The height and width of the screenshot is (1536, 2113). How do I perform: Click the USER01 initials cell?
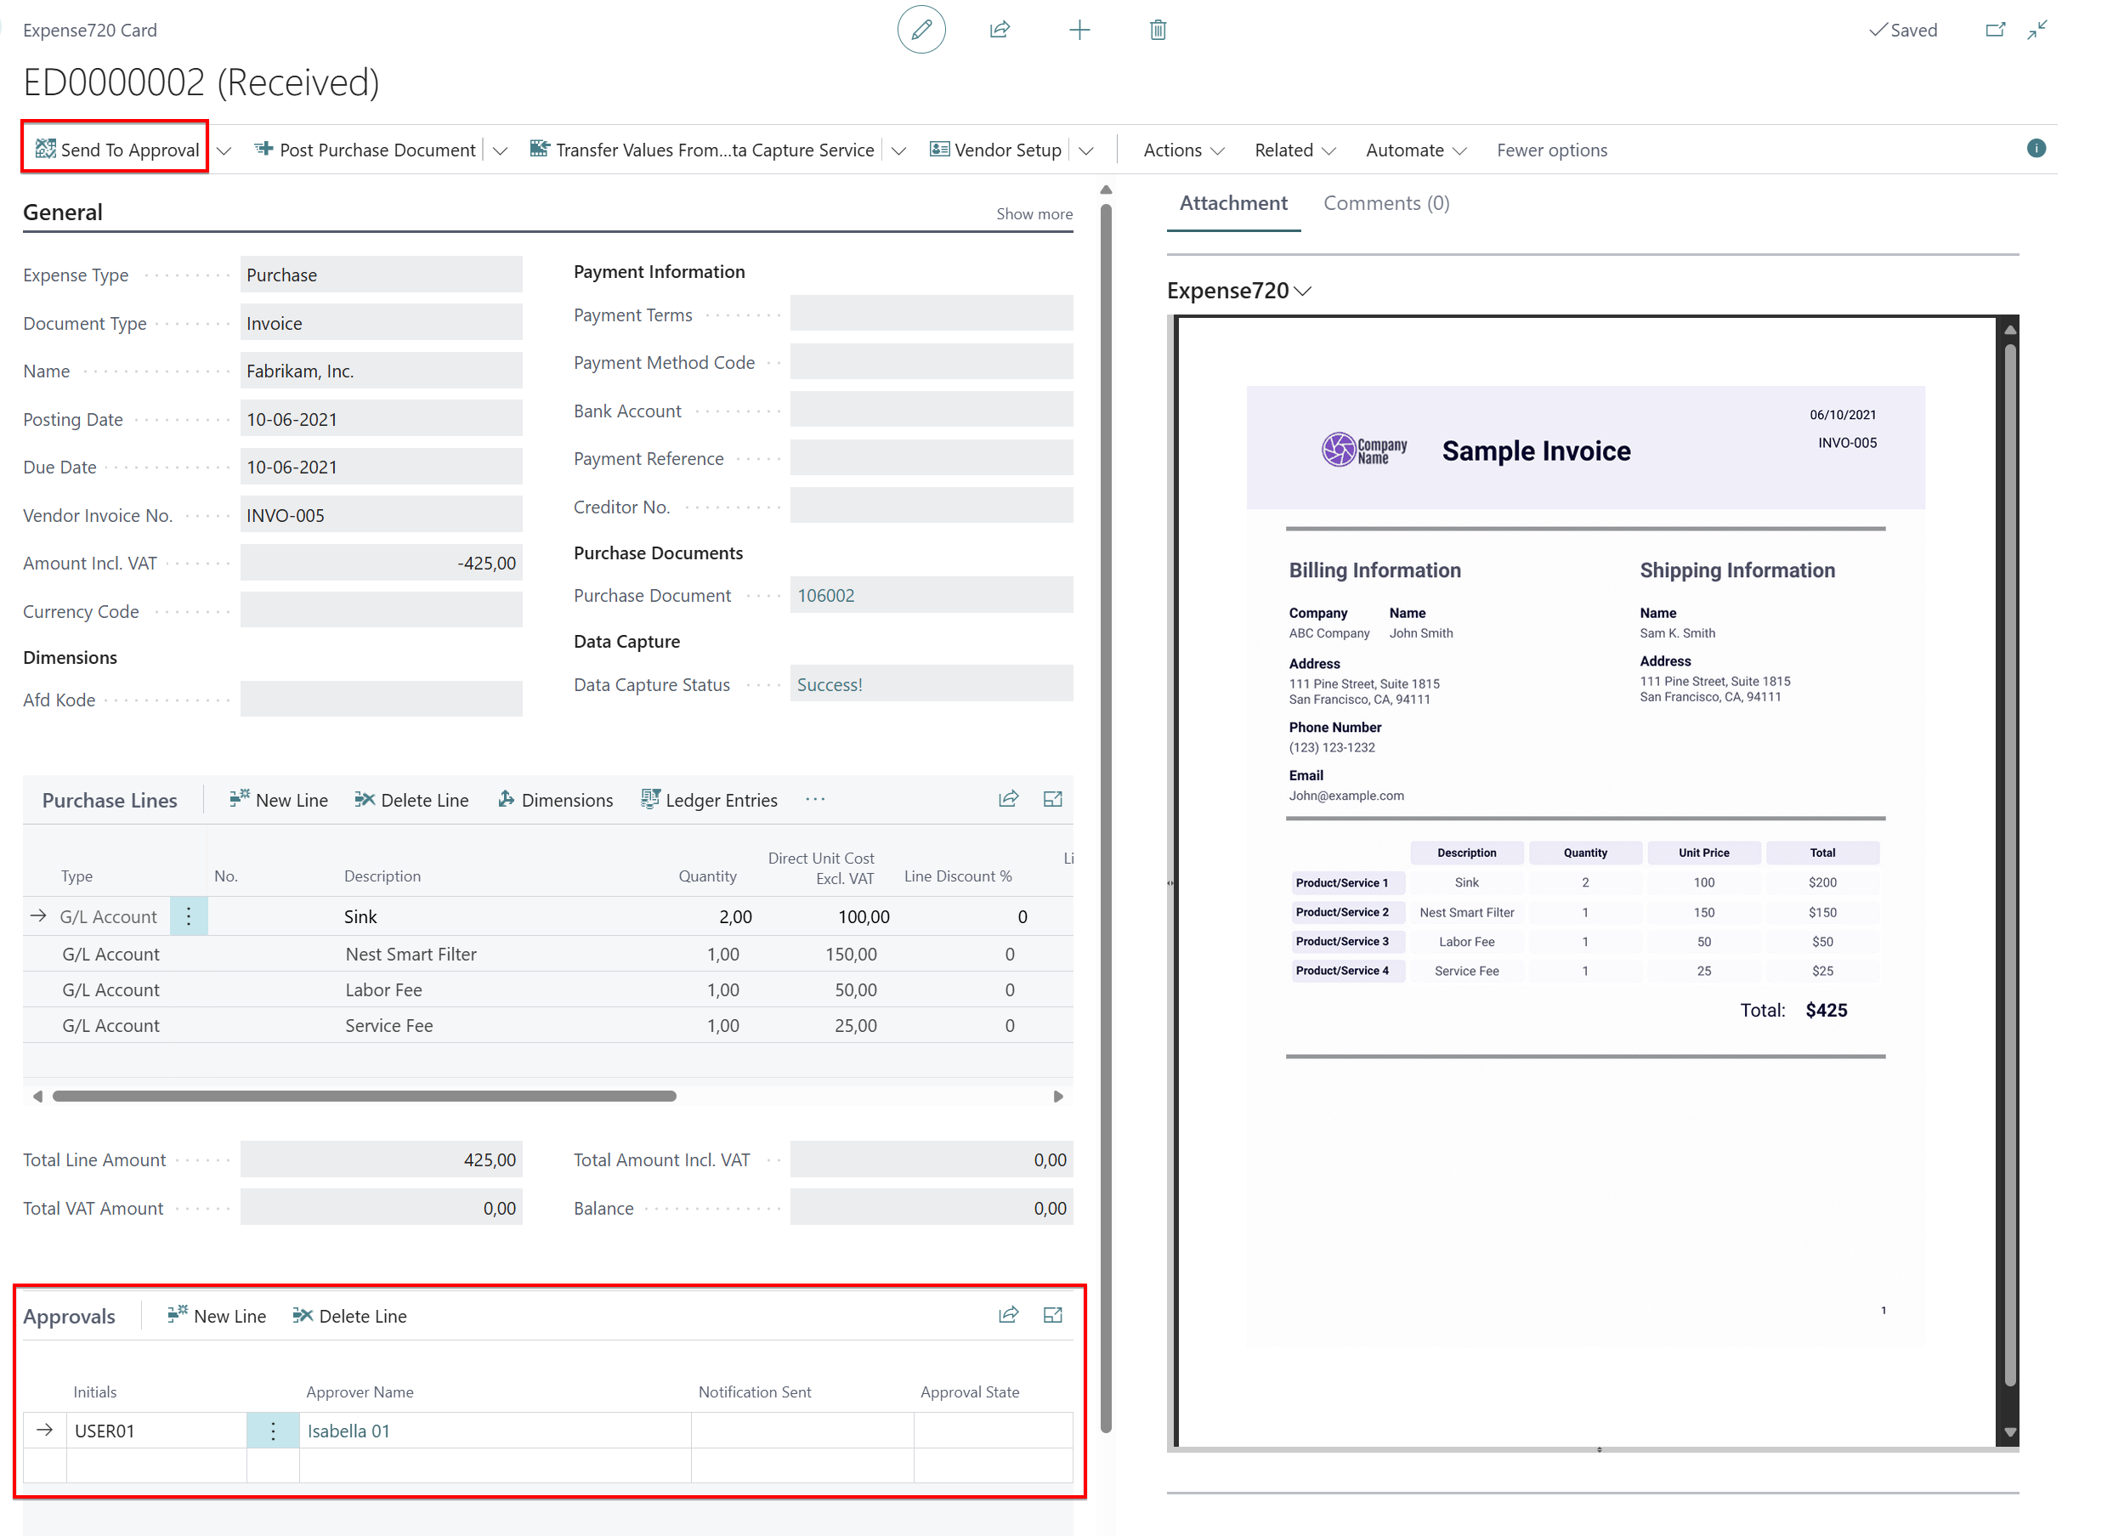point(156,1431)
